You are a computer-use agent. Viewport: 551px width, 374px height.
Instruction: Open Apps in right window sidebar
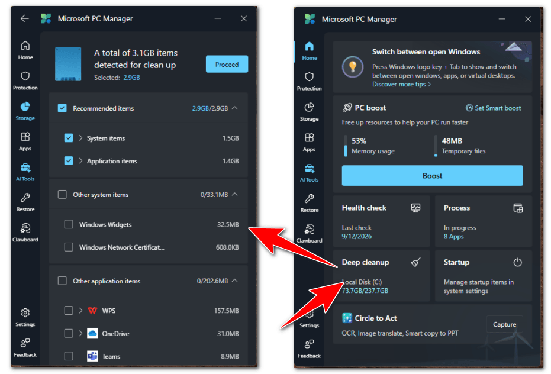[309, 143]
